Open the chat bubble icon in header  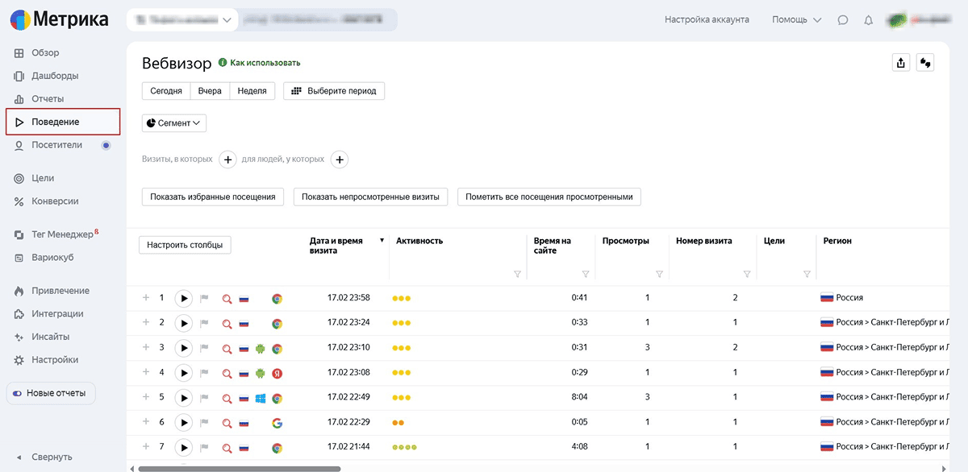[843, 20]
